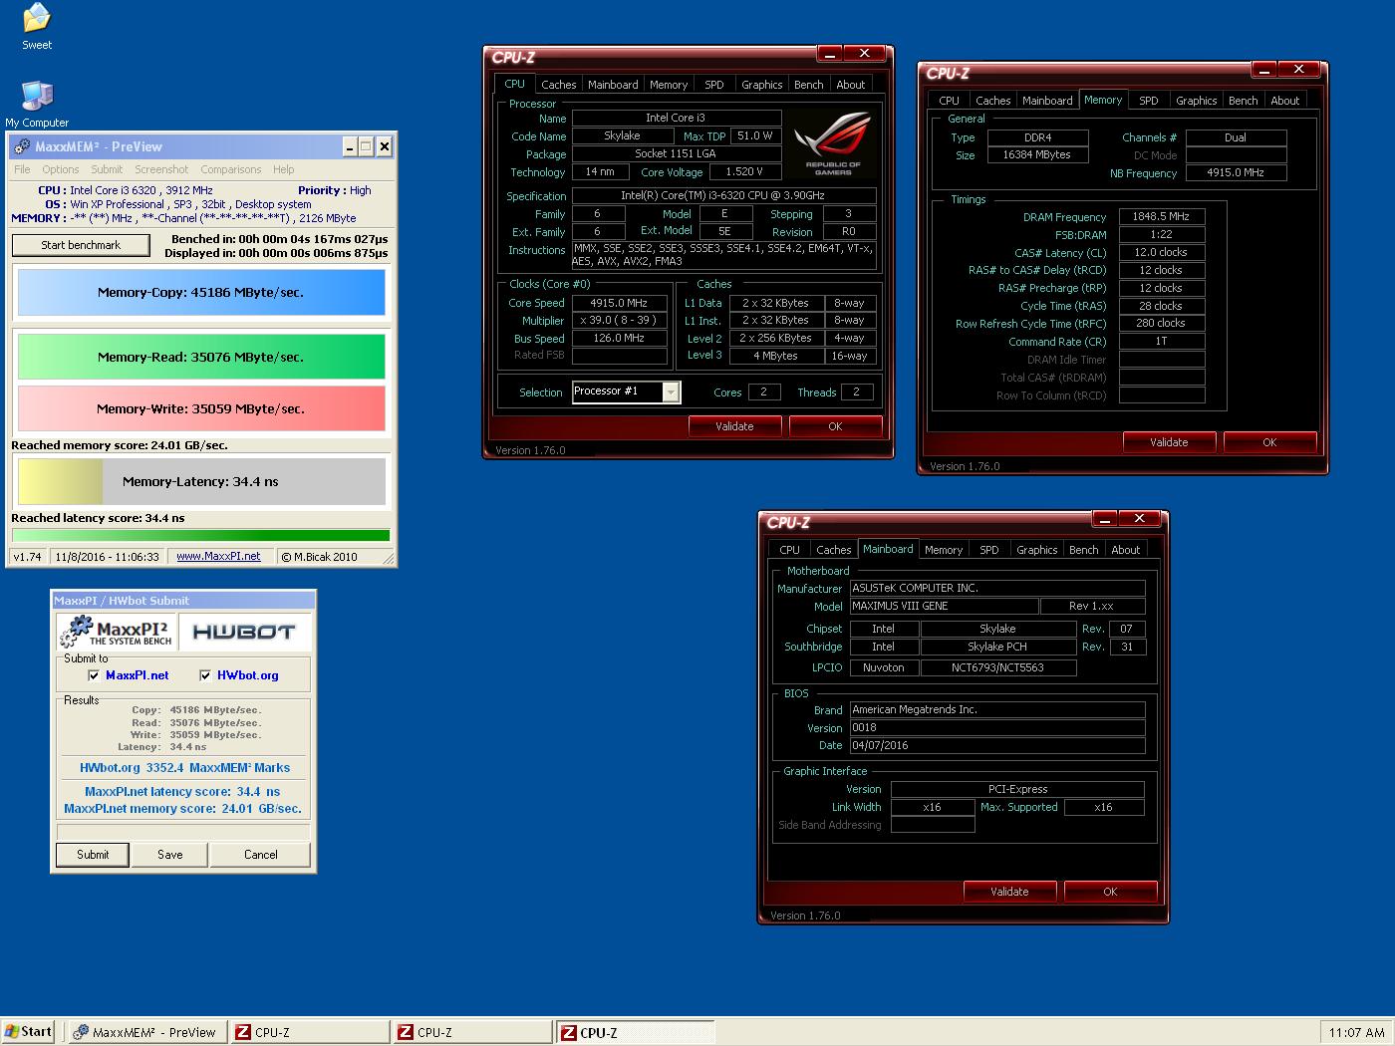Open the www.MaxxPI.net link
1395x1046 pixels.
point(218,557)
